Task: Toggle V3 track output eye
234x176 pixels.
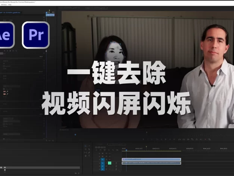Action: [110, 154]
